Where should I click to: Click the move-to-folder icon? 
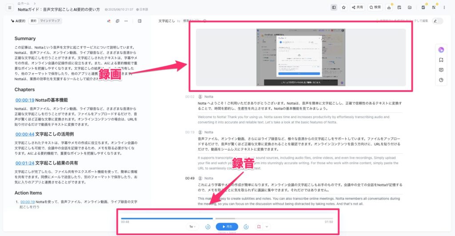410,8
